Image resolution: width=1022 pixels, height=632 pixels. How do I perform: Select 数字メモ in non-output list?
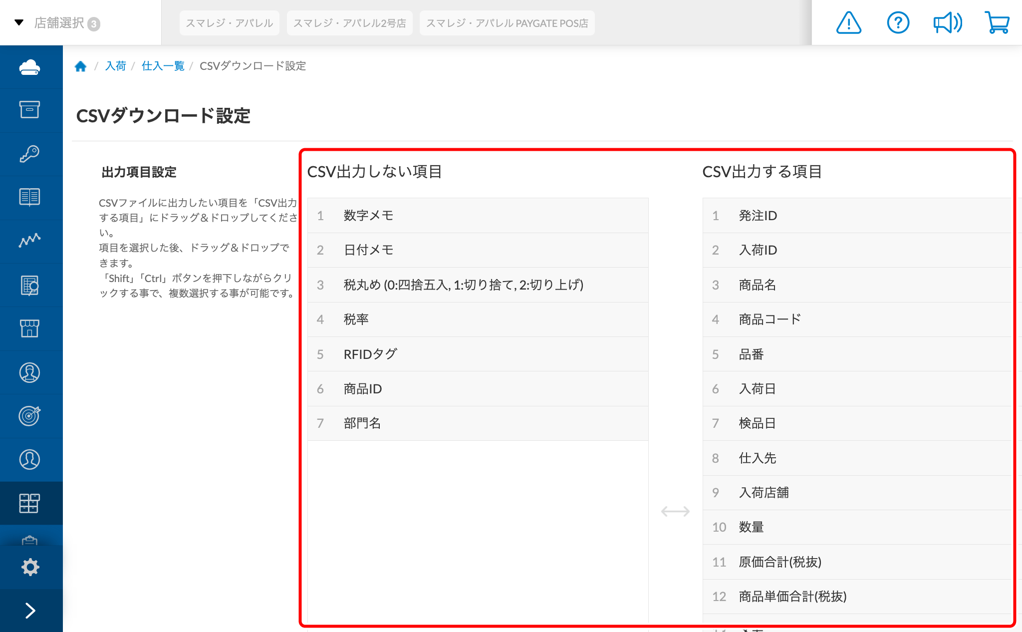point(478,216)
